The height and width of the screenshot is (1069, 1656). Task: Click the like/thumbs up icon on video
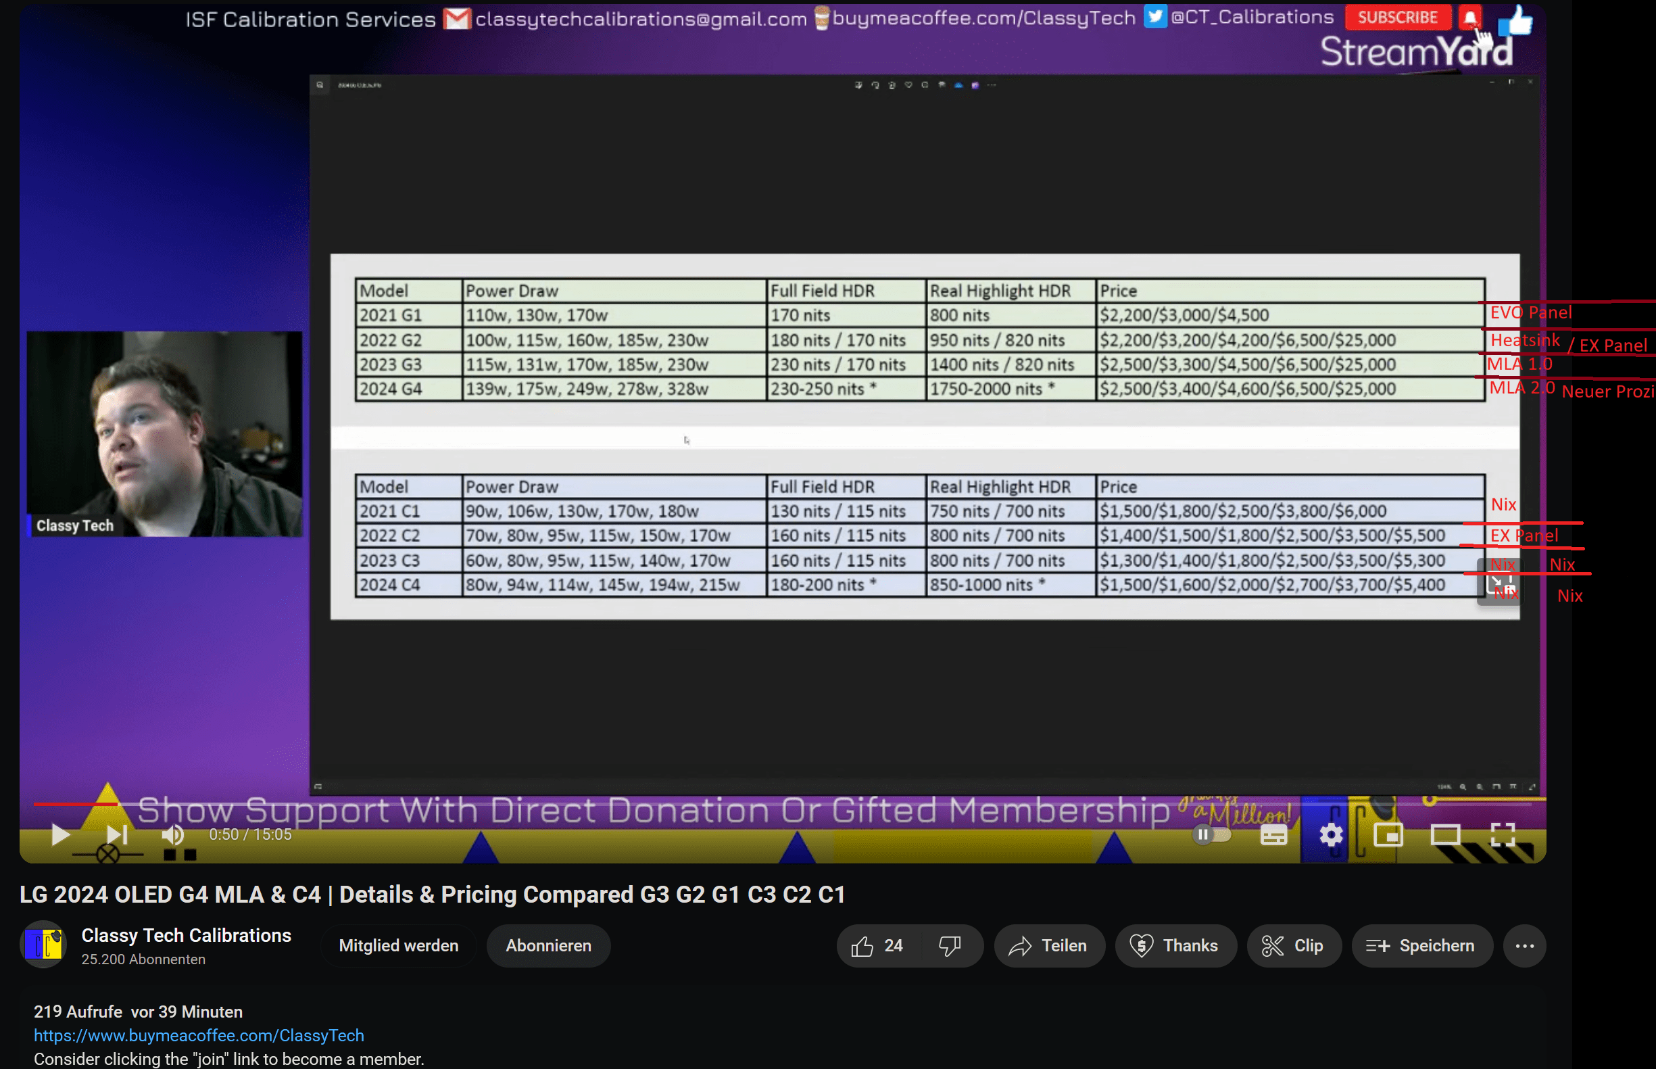(x=863, y=946)
